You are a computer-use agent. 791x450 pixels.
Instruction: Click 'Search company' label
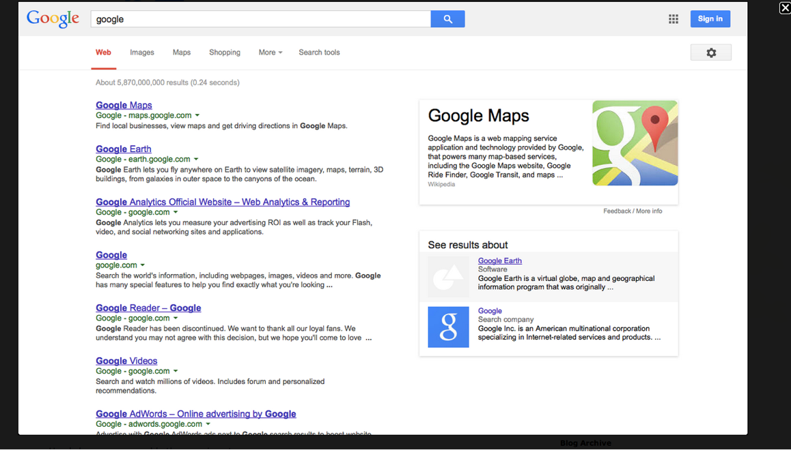[506, 320]
